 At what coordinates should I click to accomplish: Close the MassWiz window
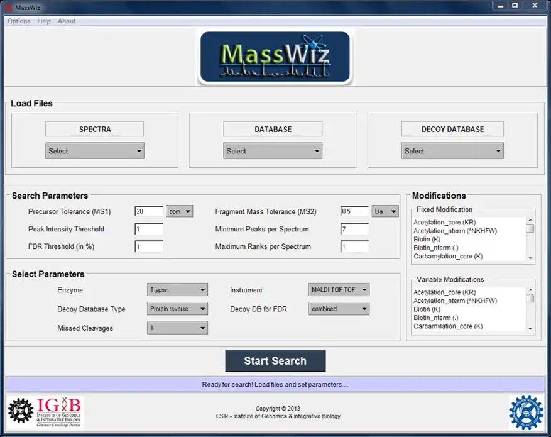point(535,6)
